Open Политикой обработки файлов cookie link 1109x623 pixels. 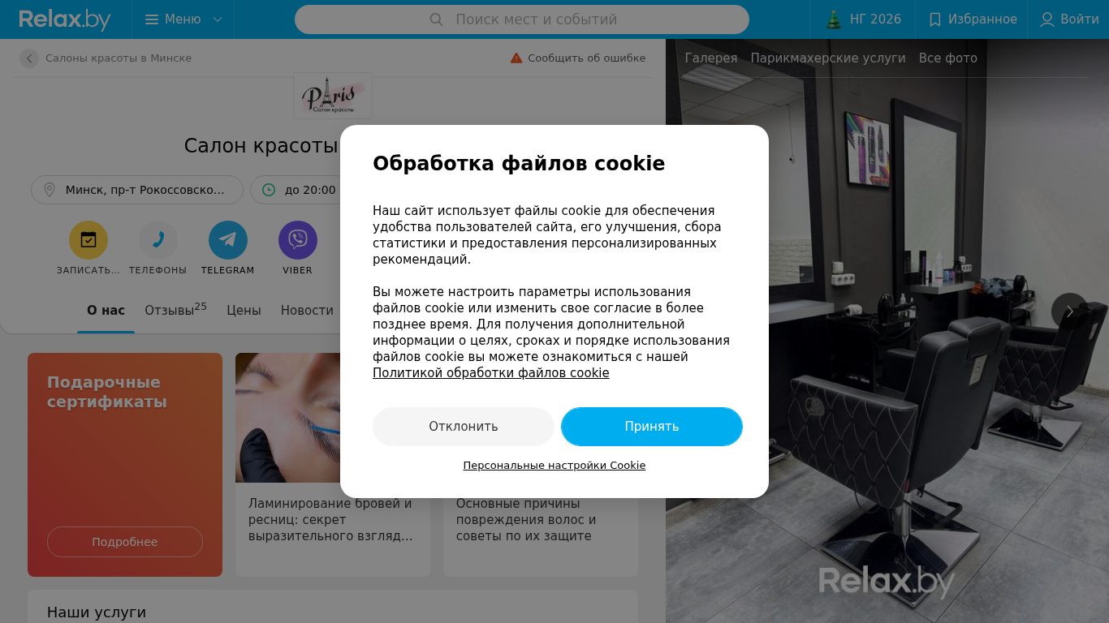[x=490, y=373]
